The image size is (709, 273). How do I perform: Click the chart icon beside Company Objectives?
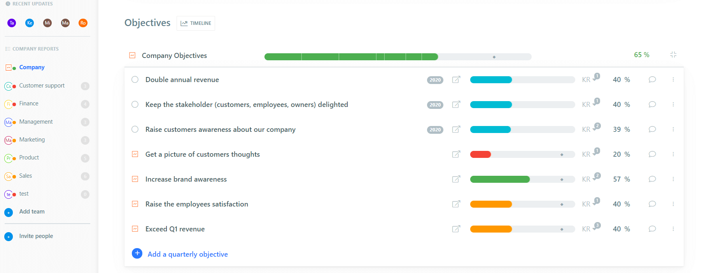132,55
